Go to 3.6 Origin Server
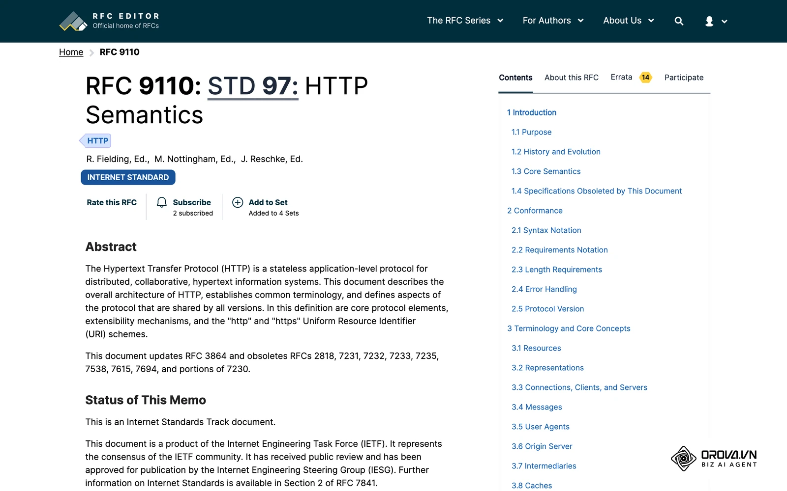 [x=542, y=446]
